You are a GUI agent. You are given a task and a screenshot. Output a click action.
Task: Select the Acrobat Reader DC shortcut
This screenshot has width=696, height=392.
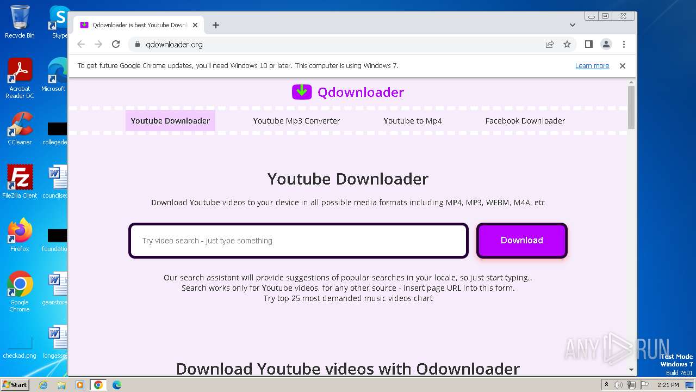click(20, 78)
